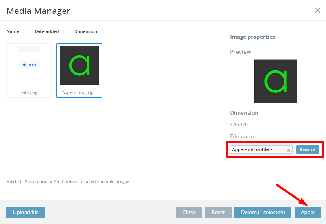This screenshot has width=326, height=224.
Task: Click the Close button
Action: pos(189,213)
